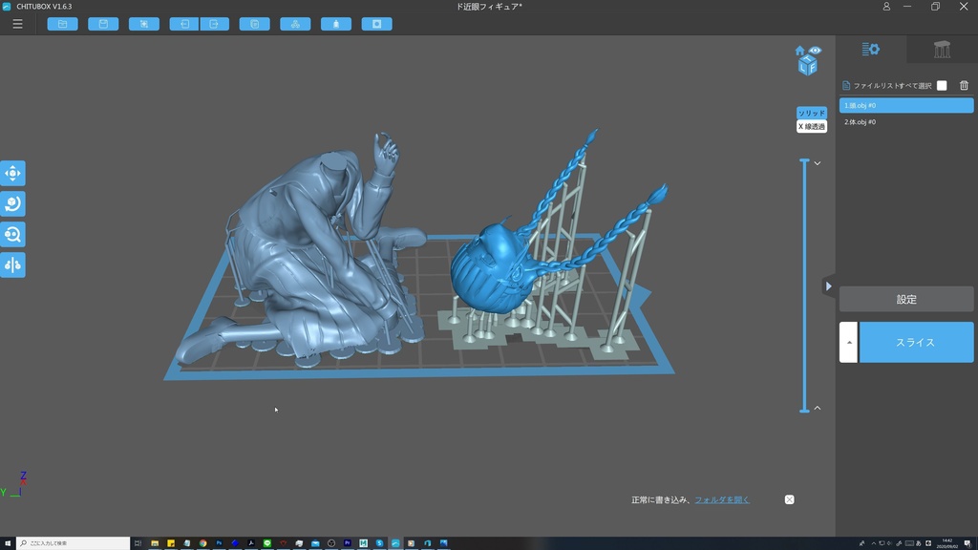This screenshot has height=550, width=978.
Task: Click the Redo toolbar icon
Action: 215,24
